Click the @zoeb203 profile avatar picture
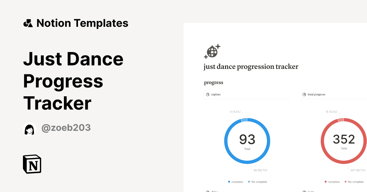 pos(30,128)
